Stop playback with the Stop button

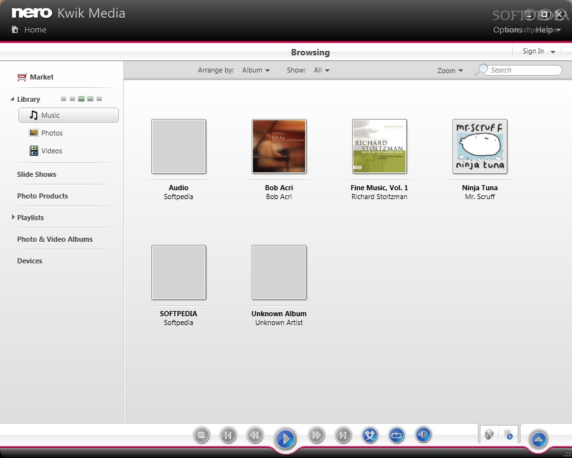coord(201,435)
